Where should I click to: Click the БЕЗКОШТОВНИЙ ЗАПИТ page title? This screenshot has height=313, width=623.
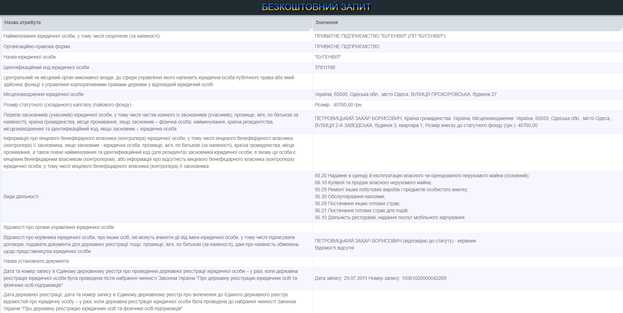click(x=316, y=7)
